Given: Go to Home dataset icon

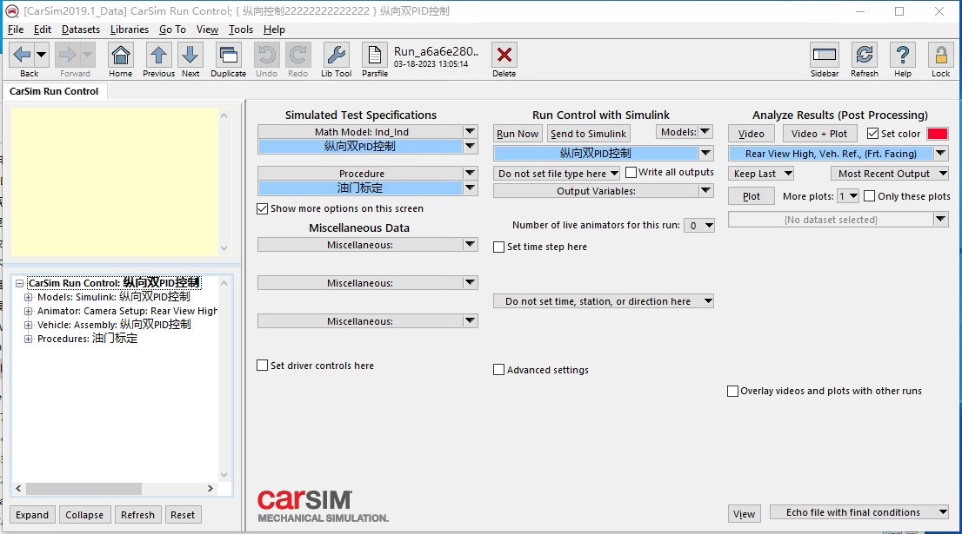Looking at the screenshot, I should click(121, 55).
